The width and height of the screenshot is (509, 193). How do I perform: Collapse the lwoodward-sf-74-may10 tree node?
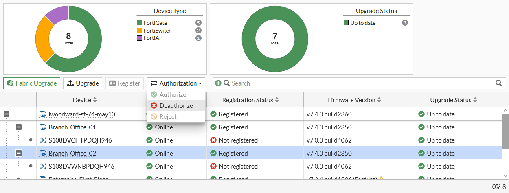[x=7, y=114]
